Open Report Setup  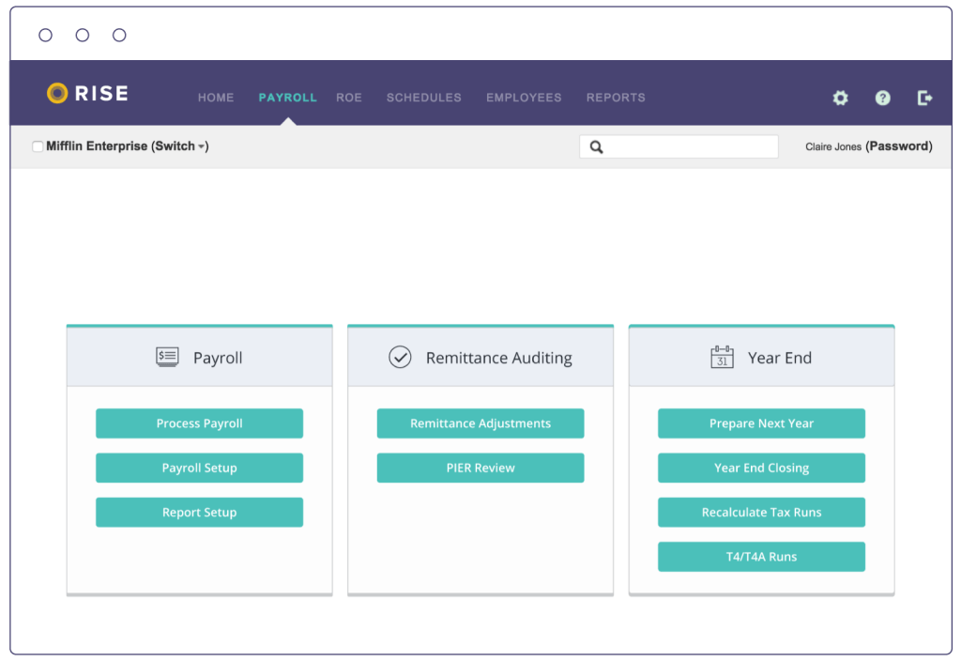(199, 513)
